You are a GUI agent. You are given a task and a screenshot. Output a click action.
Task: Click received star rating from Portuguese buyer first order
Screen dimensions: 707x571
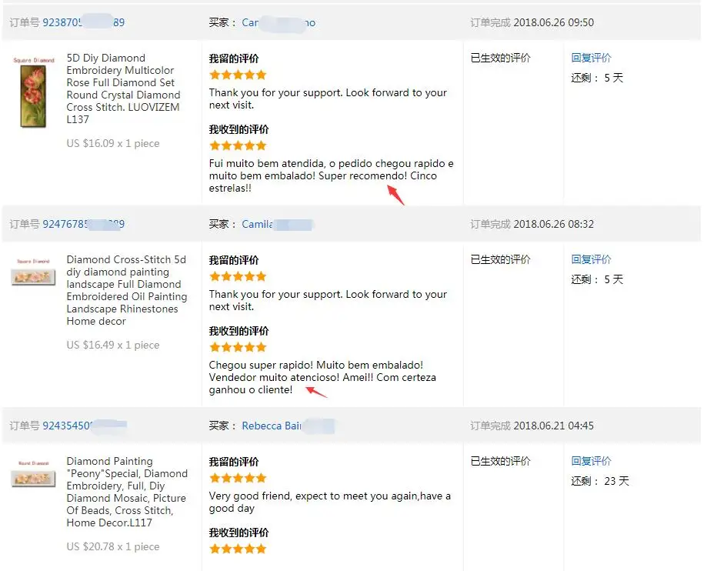pos(238,145)
